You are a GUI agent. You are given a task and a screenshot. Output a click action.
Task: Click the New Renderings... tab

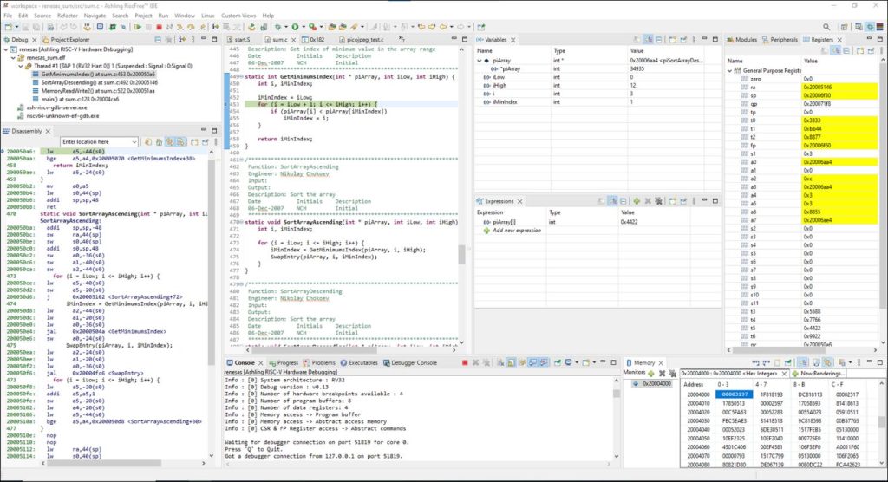click(x=819, y=374)
